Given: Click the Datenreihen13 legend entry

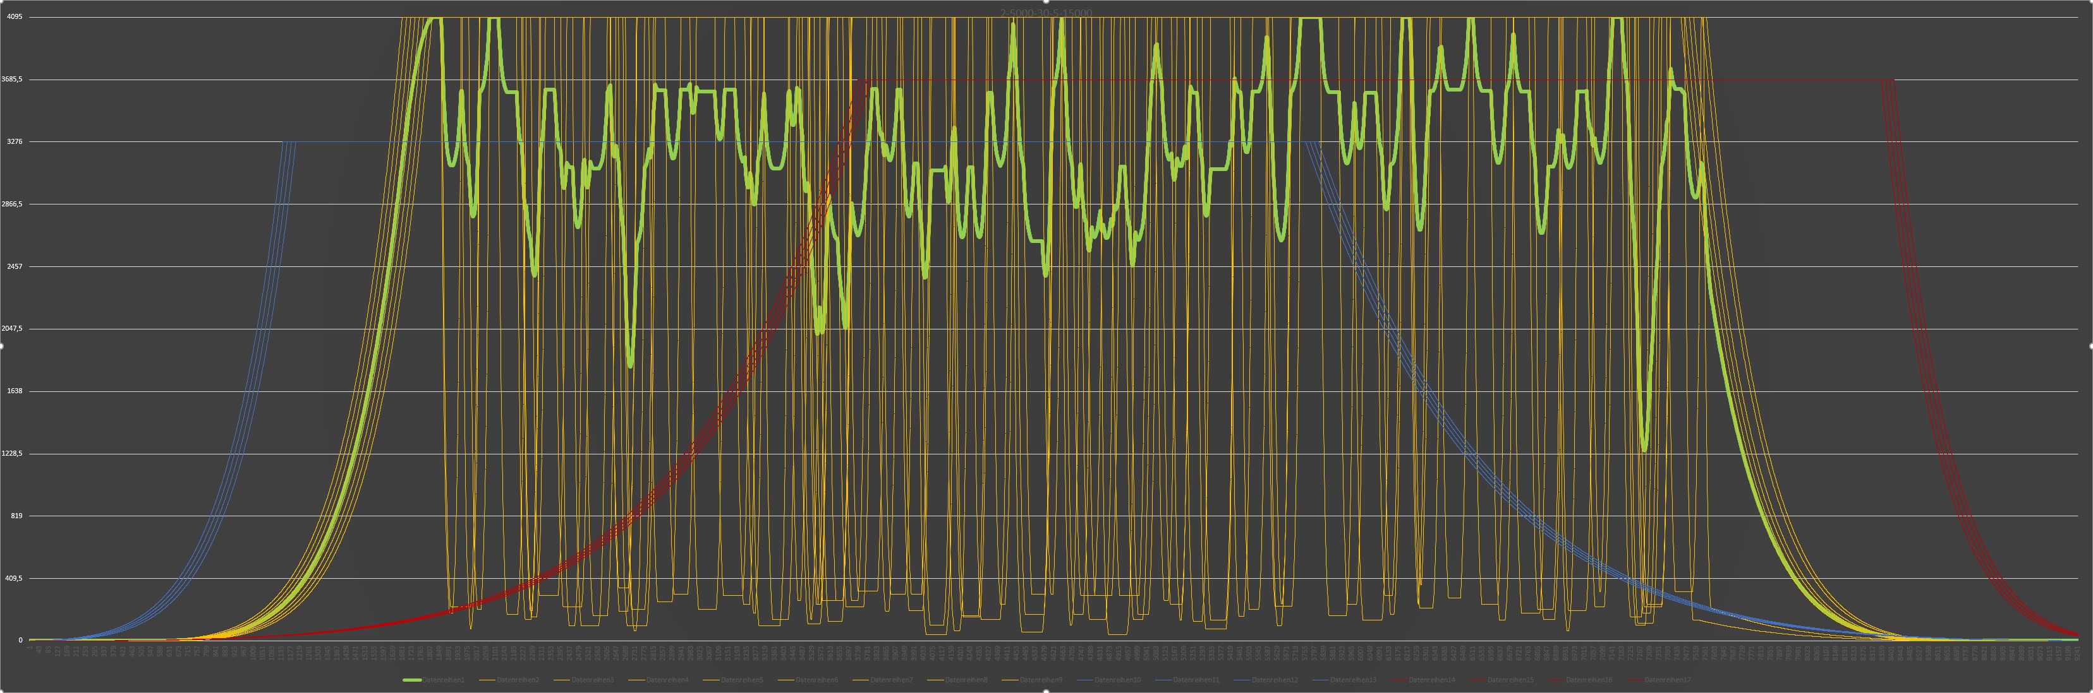Looking at the screenshot, I should [x=1354, y=679].
